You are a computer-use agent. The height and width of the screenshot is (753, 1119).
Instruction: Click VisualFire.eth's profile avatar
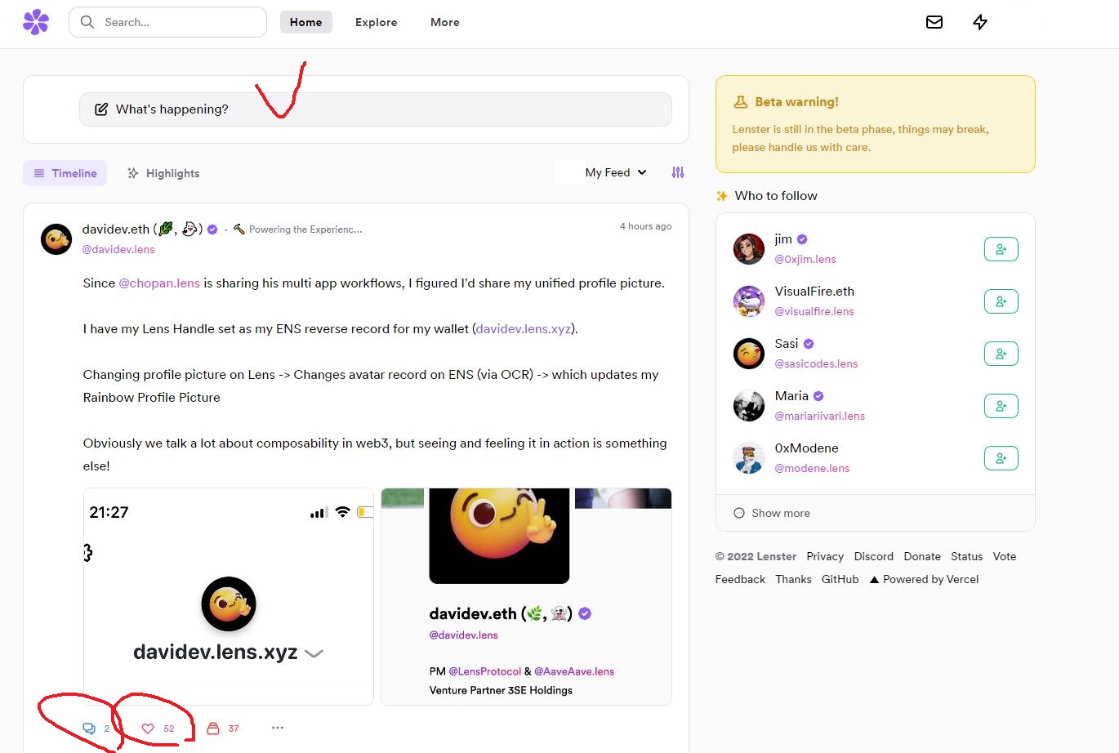748,301
